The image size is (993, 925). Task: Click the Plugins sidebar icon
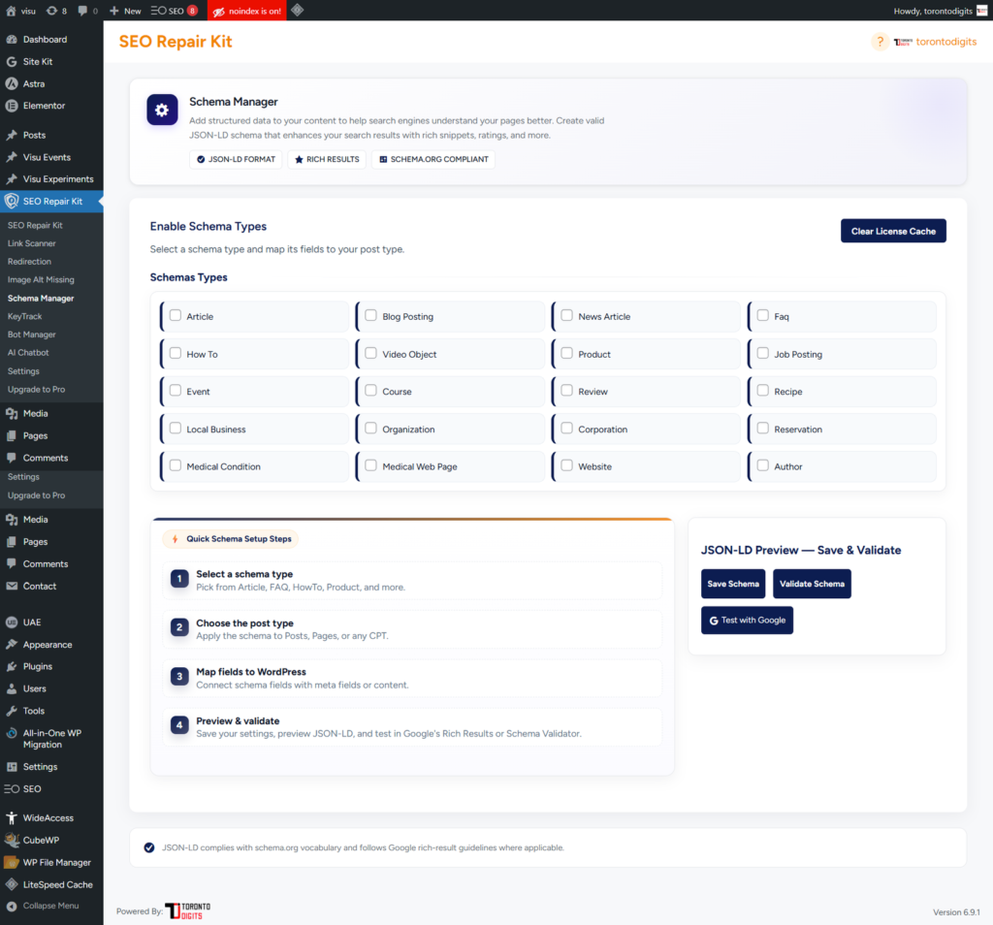click(x=12, y=667)
